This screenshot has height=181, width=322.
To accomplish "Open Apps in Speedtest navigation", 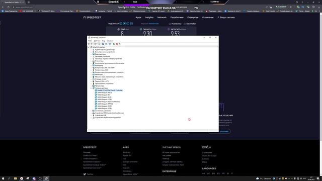I will pyautogui.click(x=138, y=18).
